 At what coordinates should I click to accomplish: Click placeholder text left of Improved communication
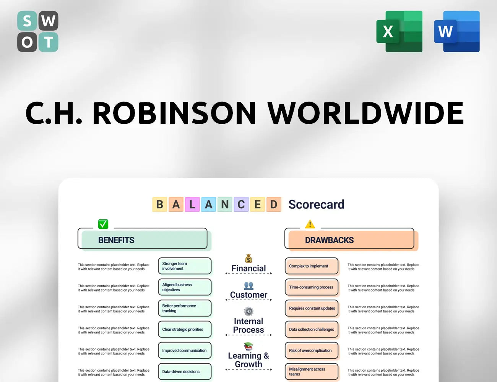[x=114, y=351]
